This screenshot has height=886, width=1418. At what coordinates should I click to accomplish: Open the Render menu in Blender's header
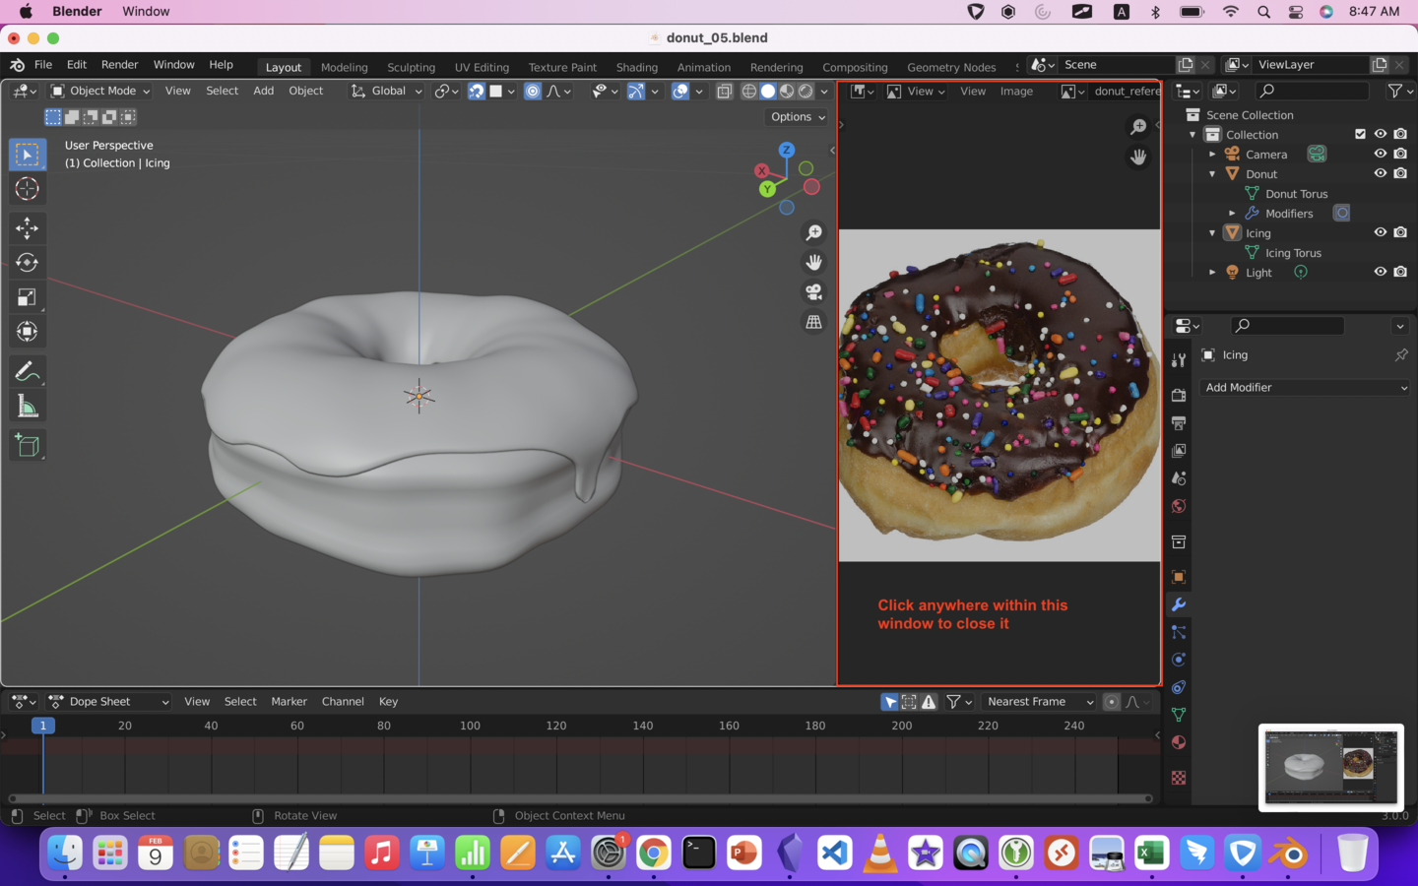[x=120, y=64]
